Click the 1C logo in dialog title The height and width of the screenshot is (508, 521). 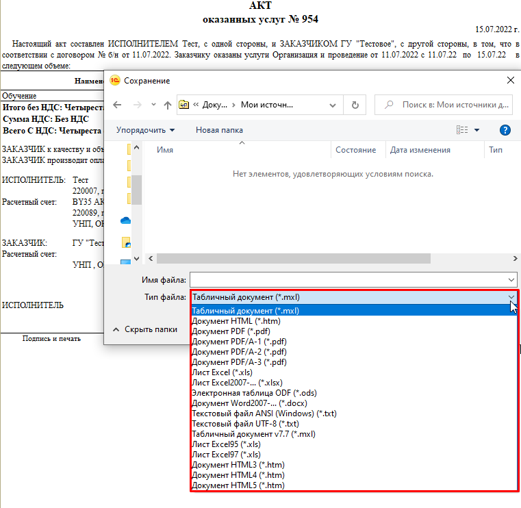tap(115, 80)
